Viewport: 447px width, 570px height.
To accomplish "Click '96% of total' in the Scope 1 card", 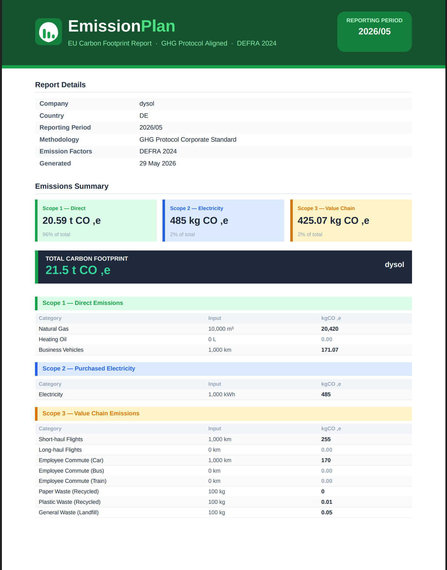I will pos(56,235).
